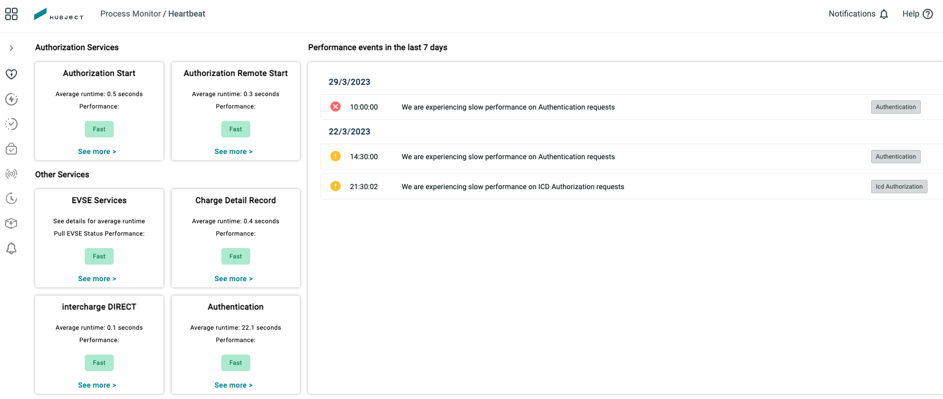Screen dimensions: 943x399
Task: Open the Heartbeat heart icon in sidebar
Action: coord(11,74)
